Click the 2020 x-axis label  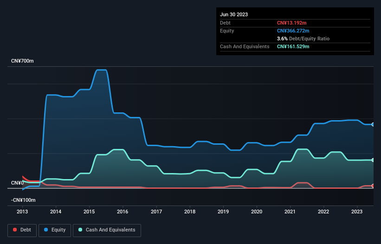[257, 212]
